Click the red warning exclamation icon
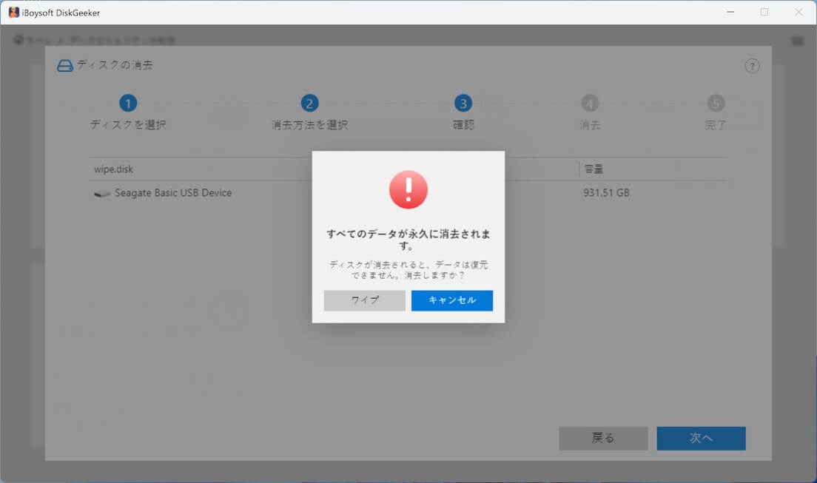The width and height of the screenshot is (817, 483). 408,189
